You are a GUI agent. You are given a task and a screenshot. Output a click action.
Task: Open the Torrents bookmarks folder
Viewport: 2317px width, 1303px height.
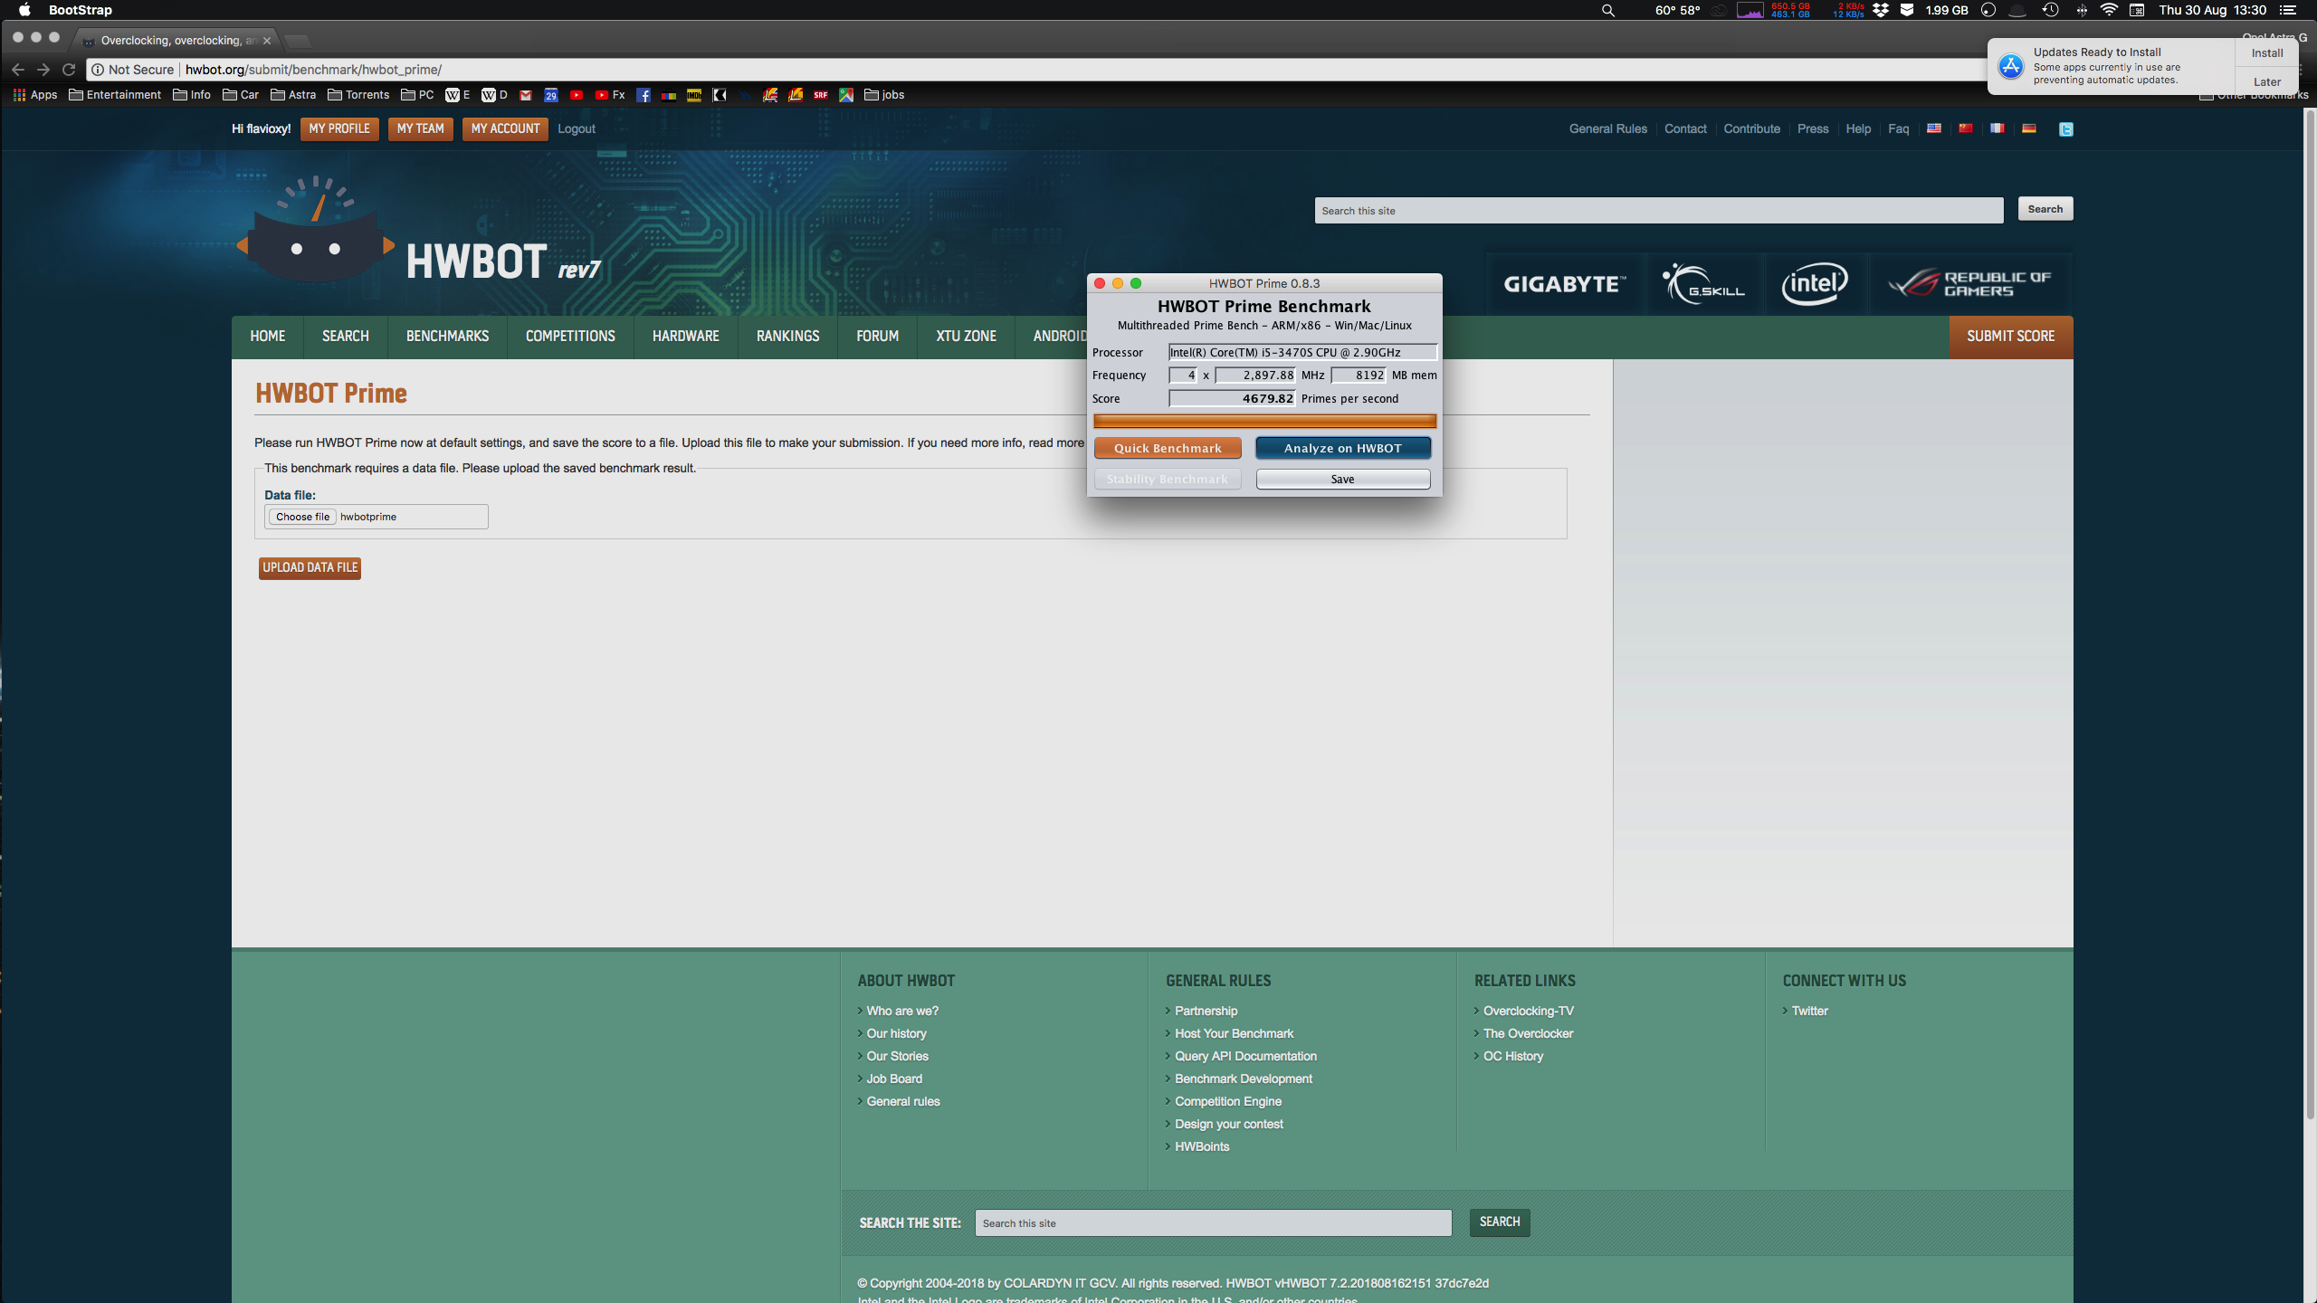point(358,95)
